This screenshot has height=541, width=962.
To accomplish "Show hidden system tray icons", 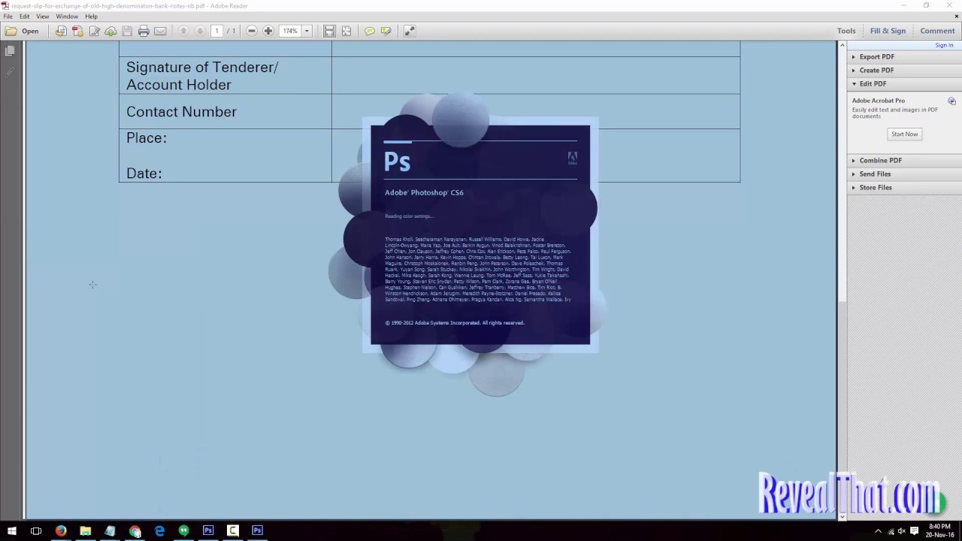I will (x=878, y=530).
